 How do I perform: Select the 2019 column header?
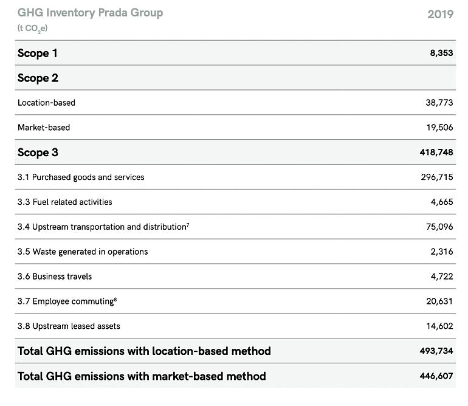(440, 14)
